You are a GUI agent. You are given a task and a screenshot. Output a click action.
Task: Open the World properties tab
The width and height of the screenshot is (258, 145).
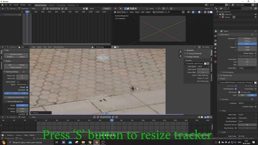point(215,56)
